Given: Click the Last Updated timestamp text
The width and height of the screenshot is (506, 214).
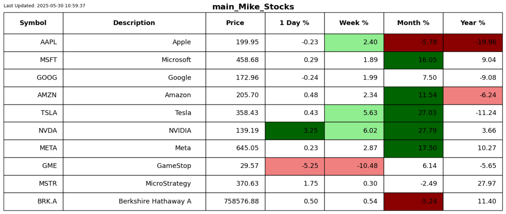Looking at the screenshot, I should tap(44, 6).
